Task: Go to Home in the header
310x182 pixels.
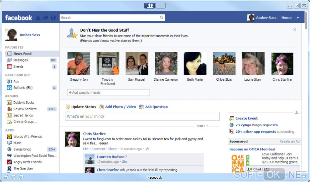Action: point(286,18)
